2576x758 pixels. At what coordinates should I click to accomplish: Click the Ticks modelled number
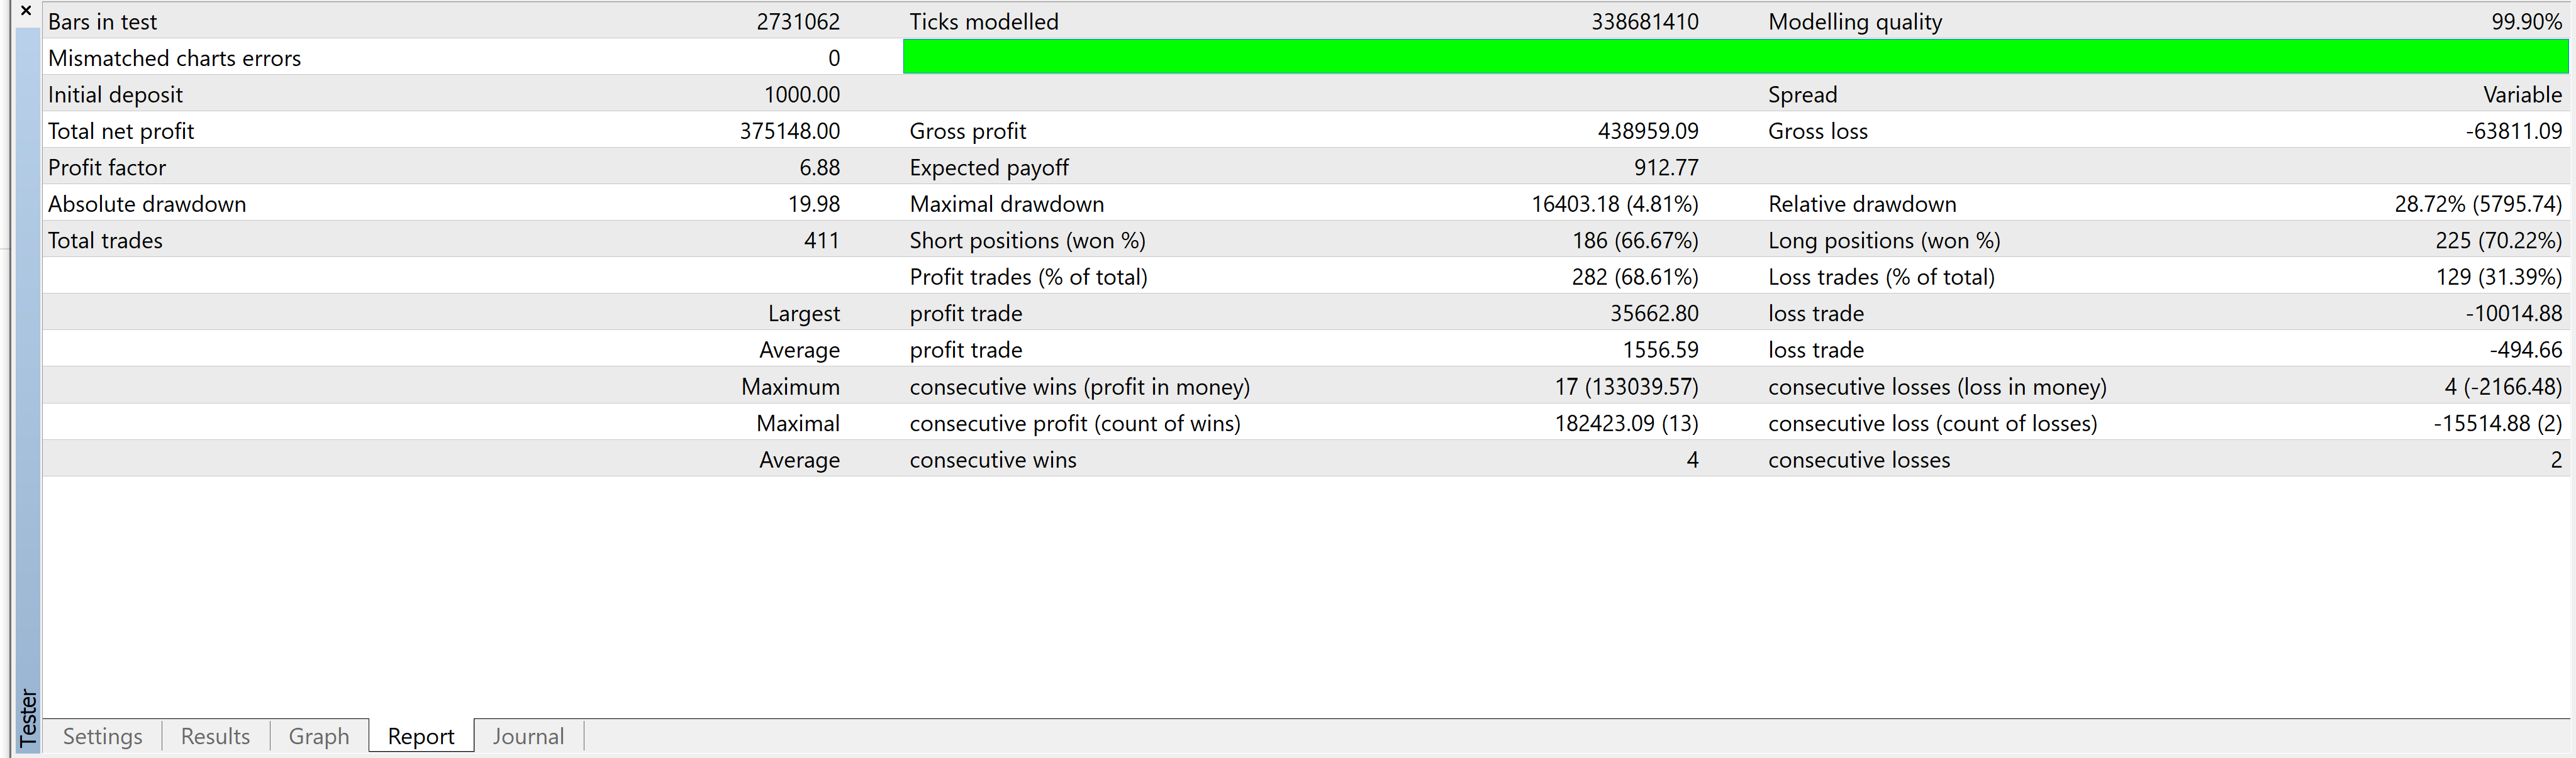1644,22
